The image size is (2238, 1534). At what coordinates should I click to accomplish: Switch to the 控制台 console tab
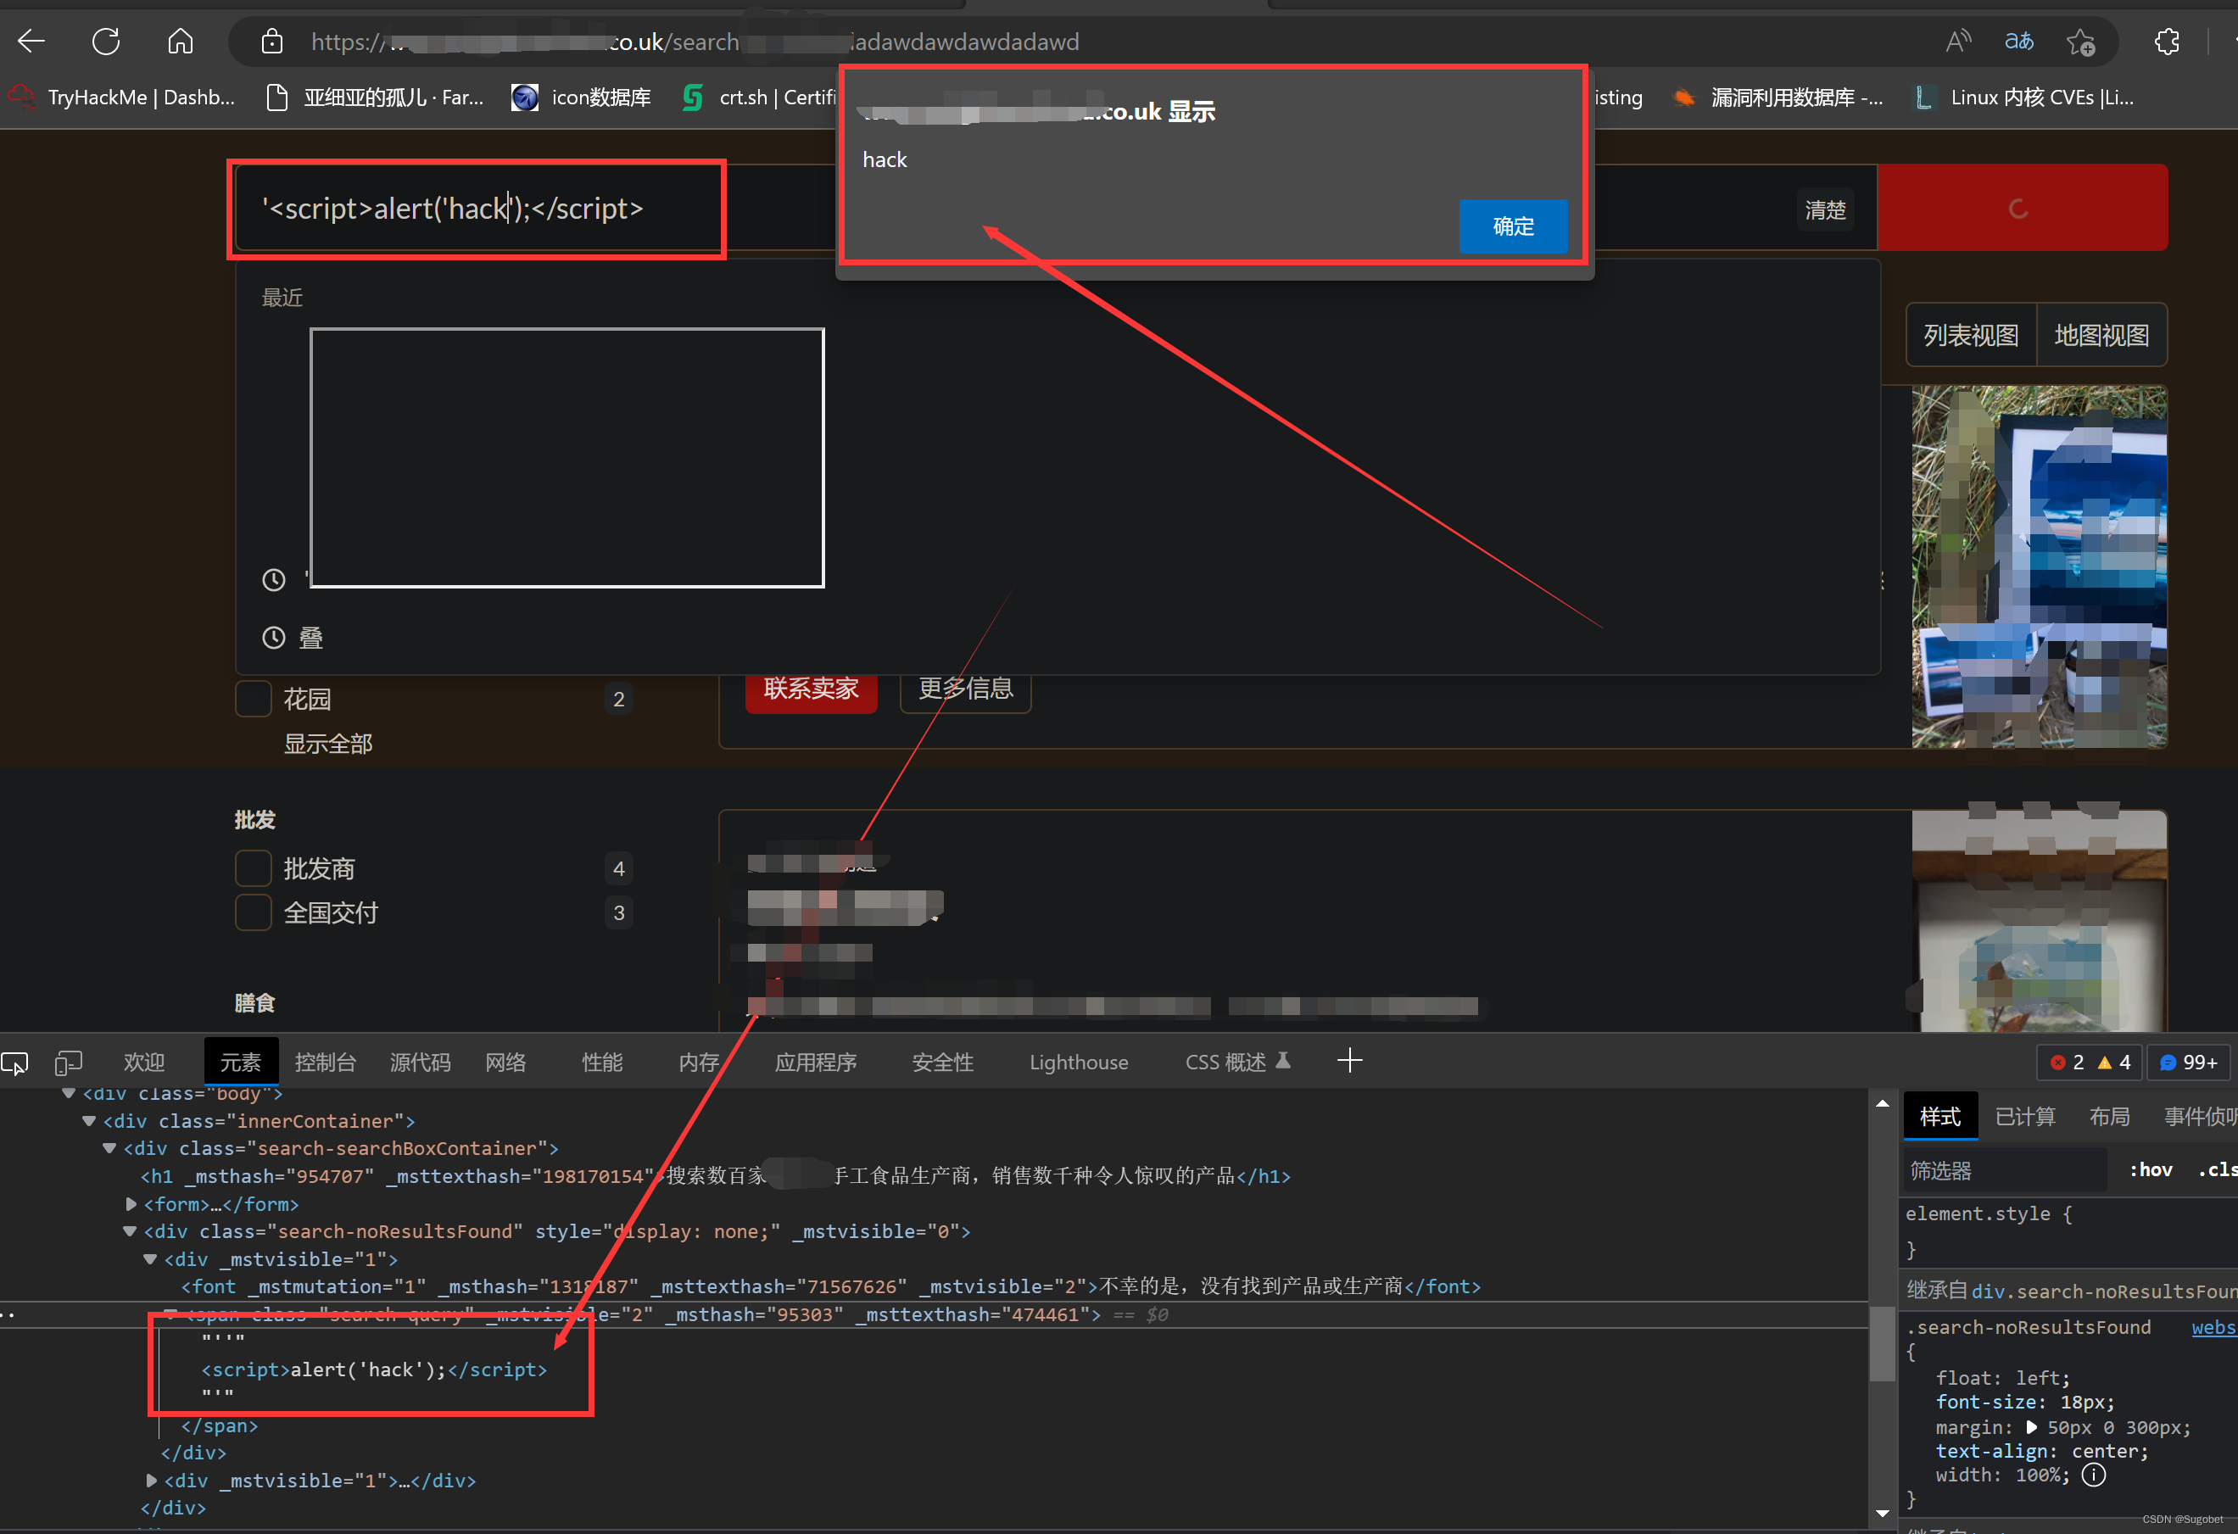coord(326,1063)
